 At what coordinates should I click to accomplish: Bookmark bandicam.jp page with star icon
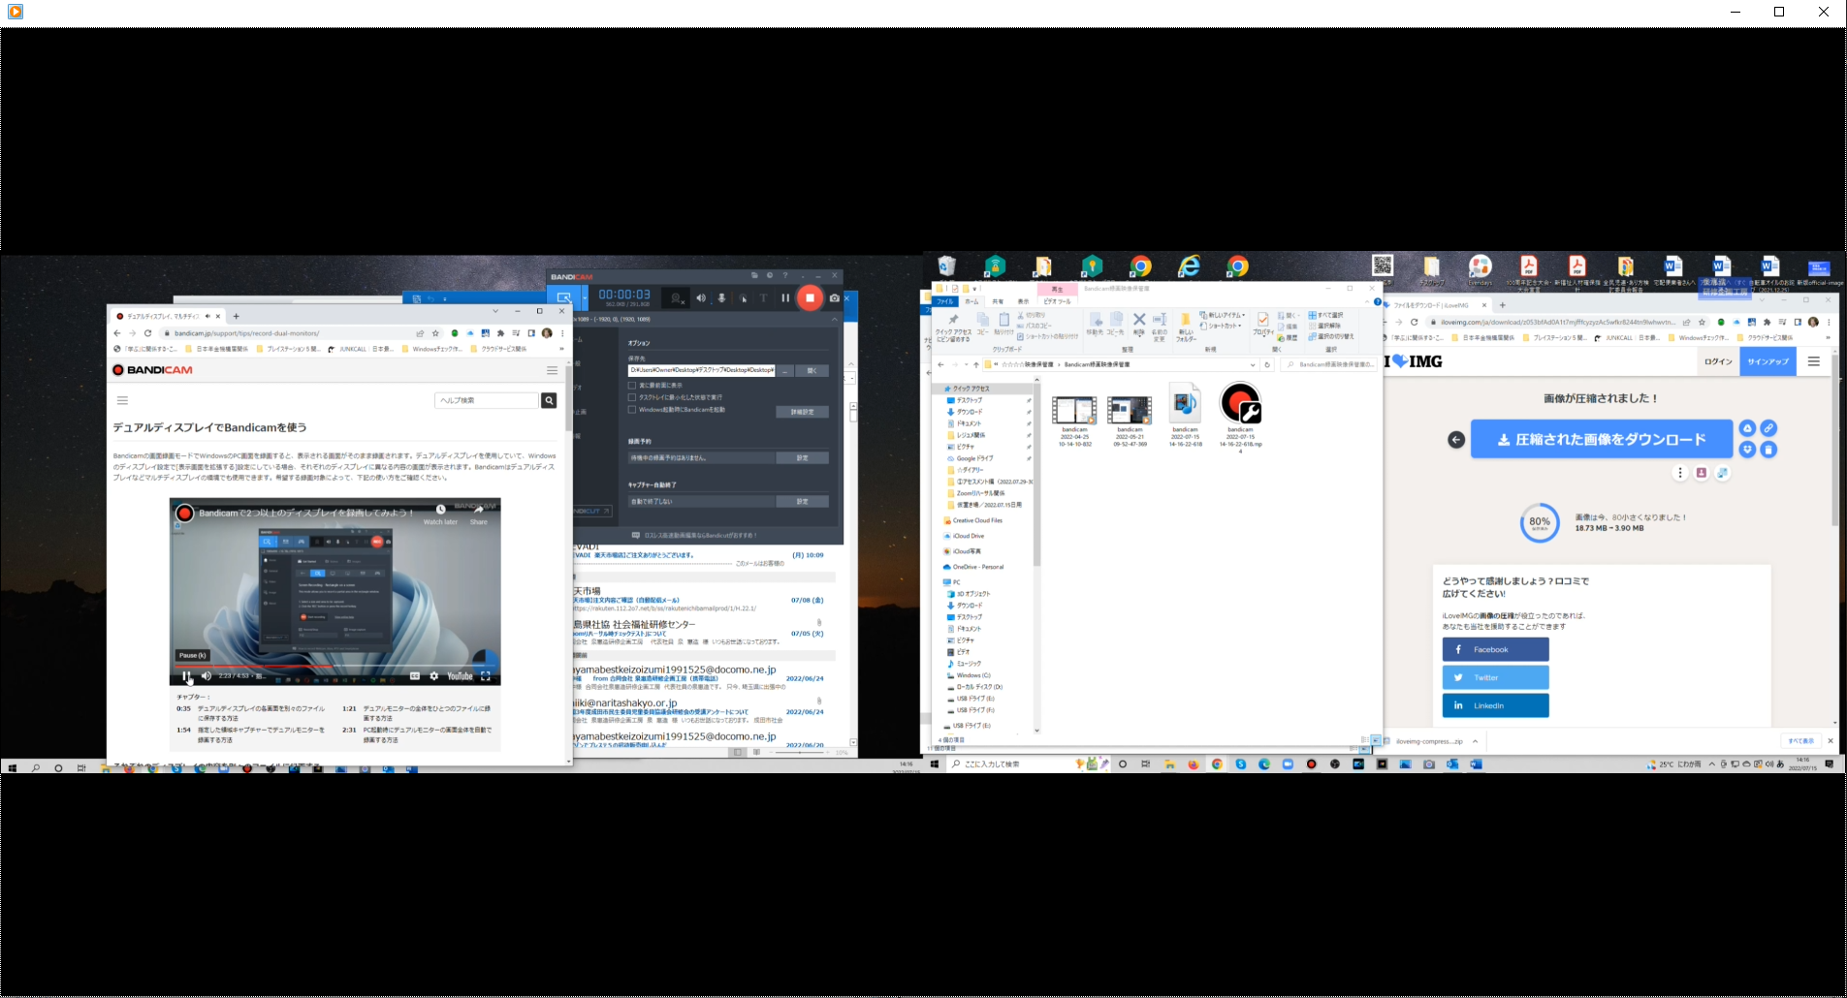point(435,333)
